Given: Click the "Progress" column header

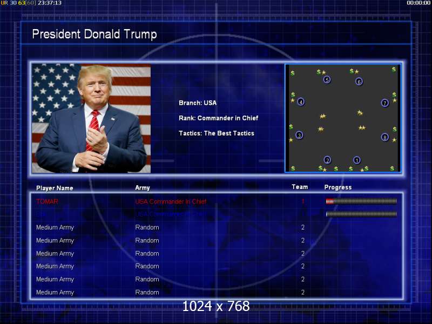Looking at the screenshot, I should click(338, 187).
